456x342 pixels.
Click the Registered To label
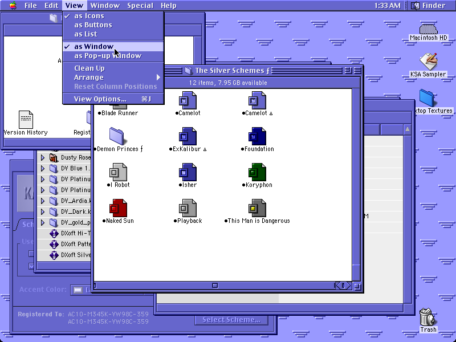point(40,314)
